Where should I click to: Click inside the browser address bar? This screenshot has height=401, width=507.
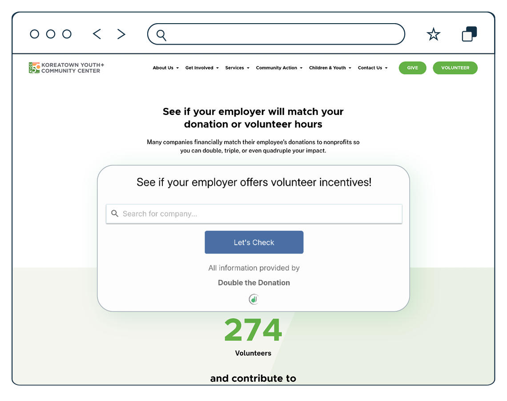[x=276, y=34]
